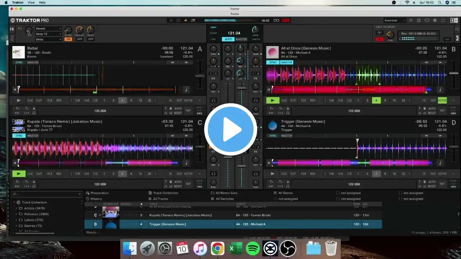Click the info icon in header

435,21
